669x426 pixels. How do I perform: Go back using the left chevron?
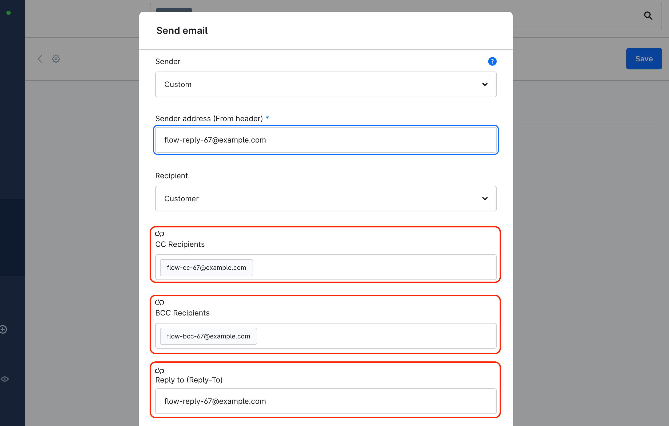40,59
